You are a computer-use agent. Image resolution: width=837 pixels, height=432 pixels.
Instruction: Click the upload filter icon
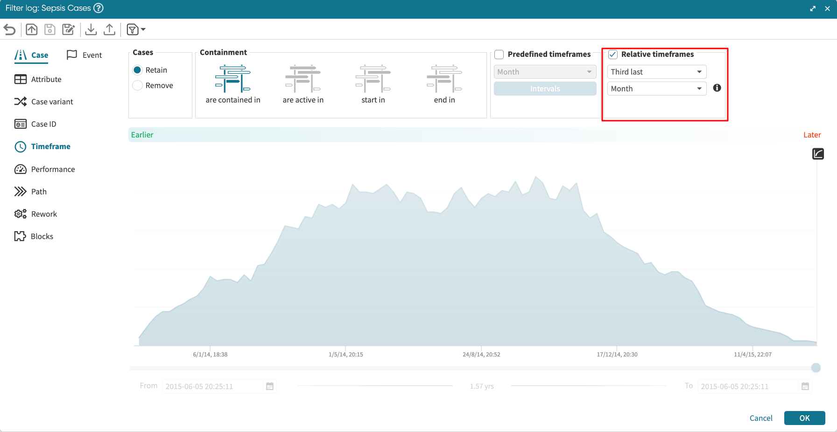click(109, 30)
